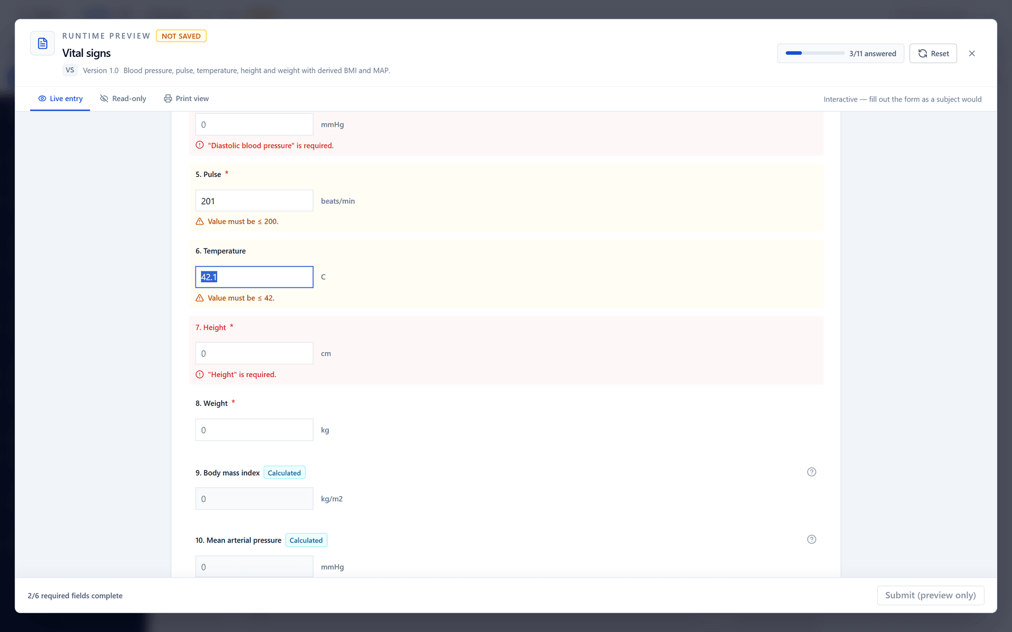Click the 3/11 answered progress bar
The width and height of the screenshot is (1012, 632).
coord(815,53)
